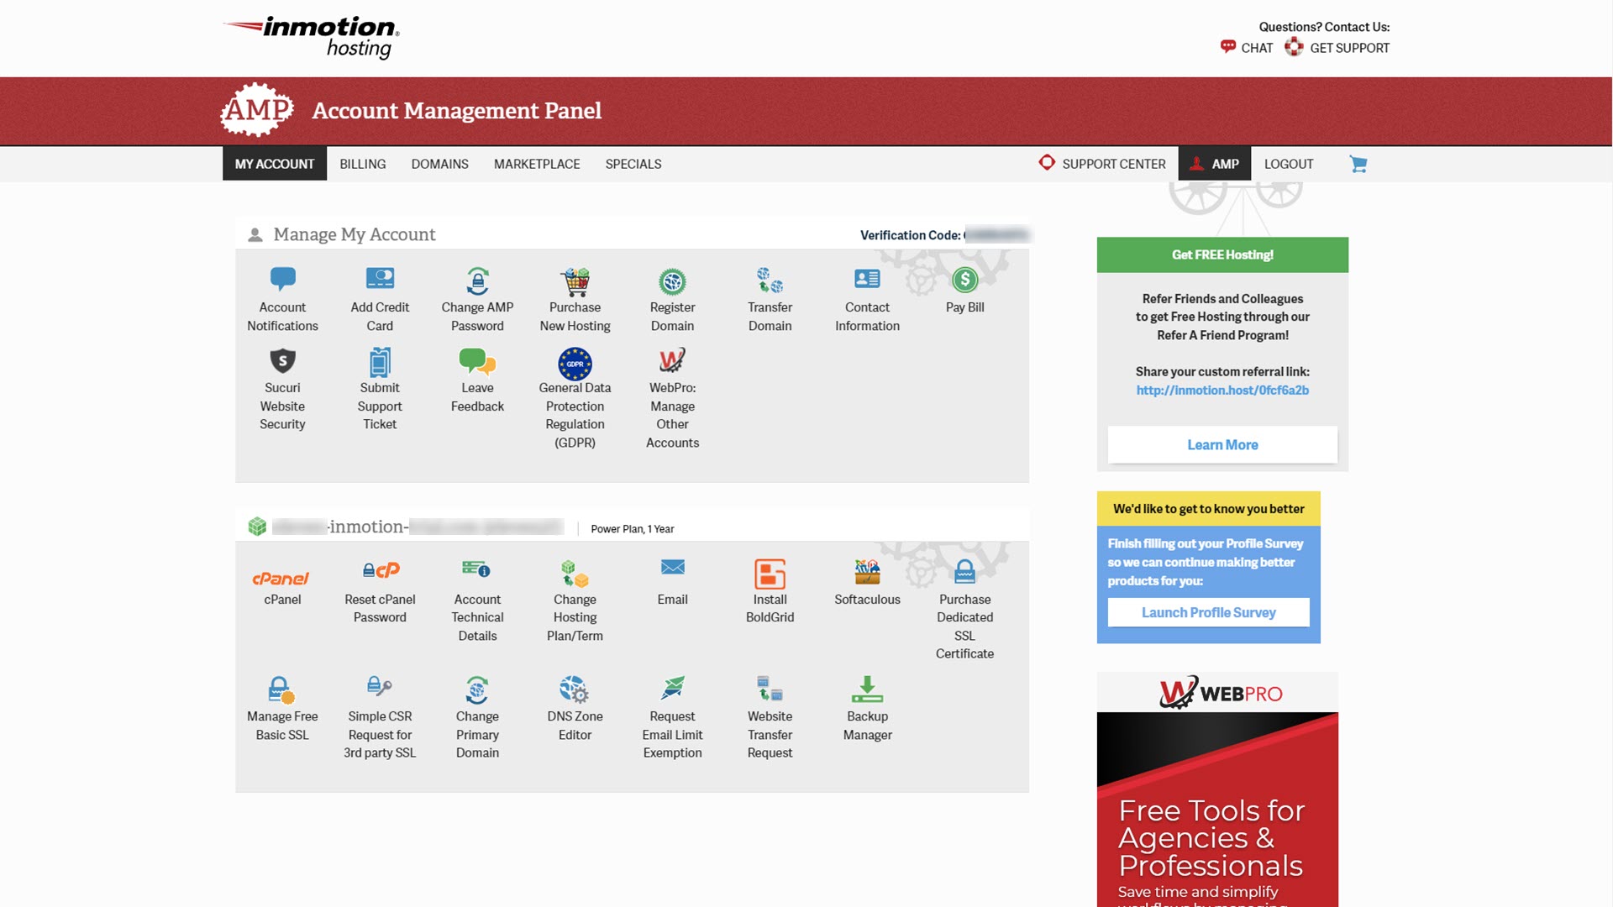Click the MY ACCOUNT tab
The width and height of the screenshot is (1613, 907).
click(274, 163)
